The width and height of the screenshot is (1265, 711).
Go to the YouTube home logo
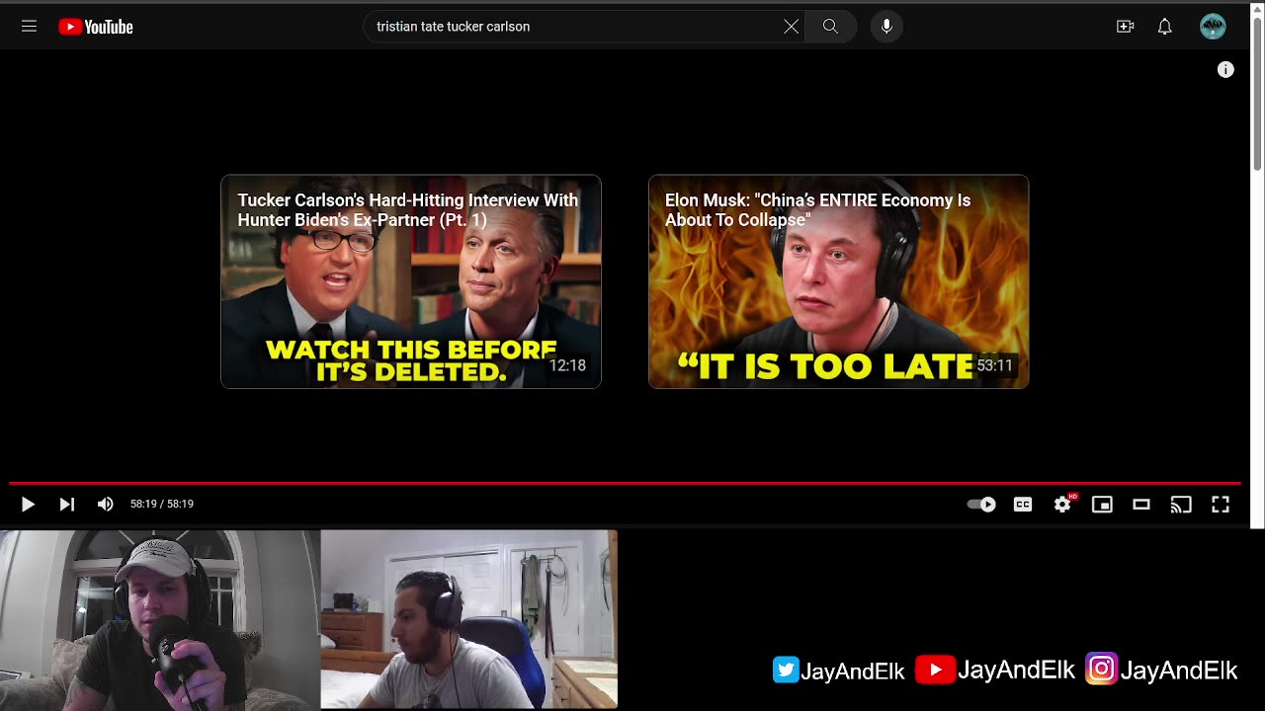tap(96, 27)
